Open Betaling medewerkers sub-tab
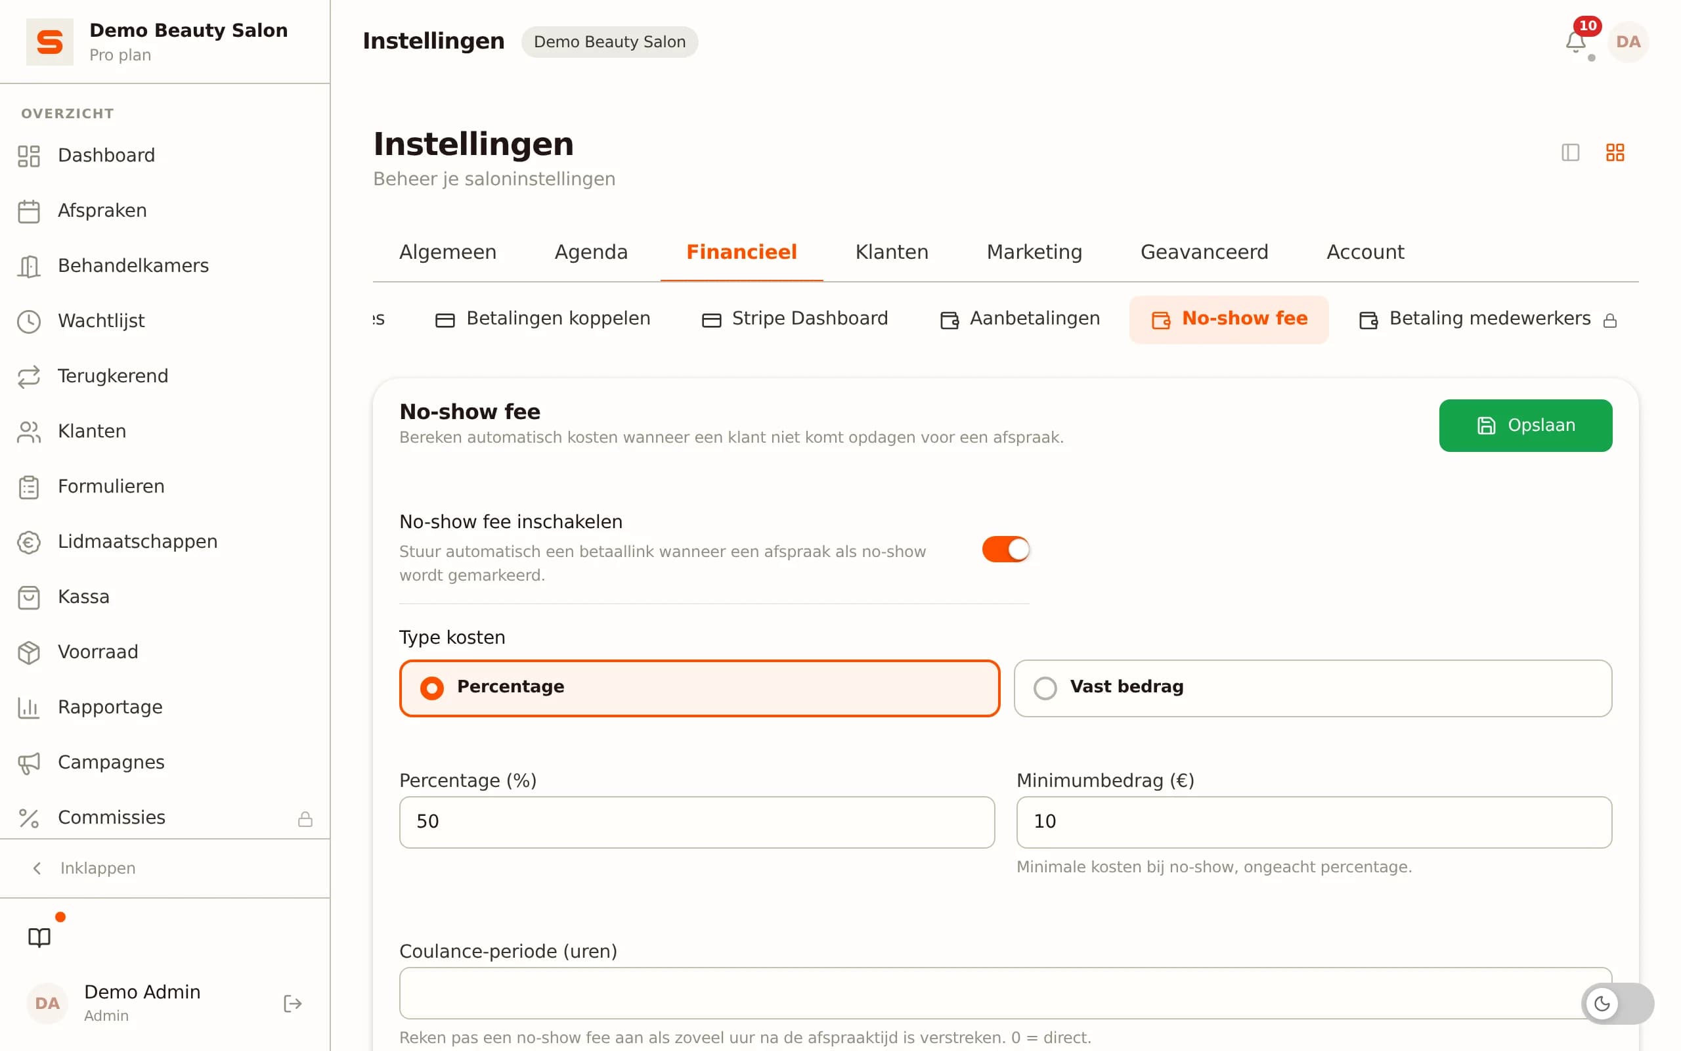The height and width of the screenshot is (1051, 1681). pyautogui.click(x=1488, y=319)
